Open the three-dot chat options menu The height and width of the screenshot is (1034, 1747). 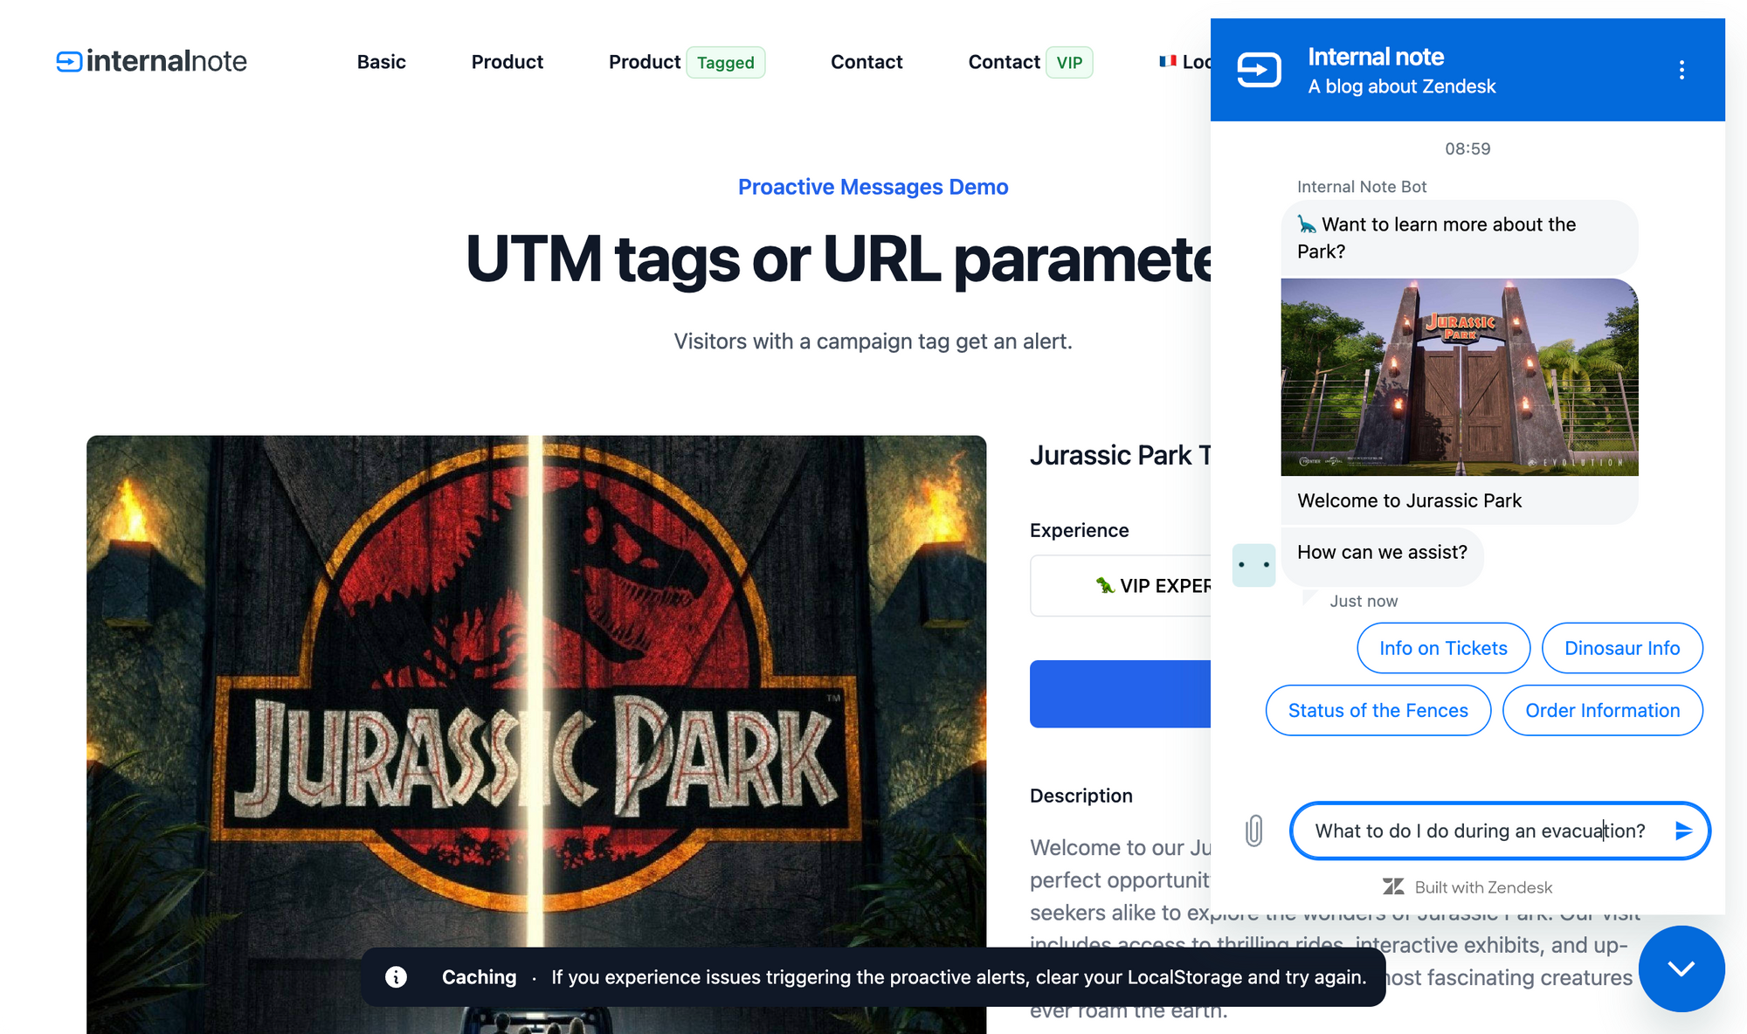click(1681, 70)
